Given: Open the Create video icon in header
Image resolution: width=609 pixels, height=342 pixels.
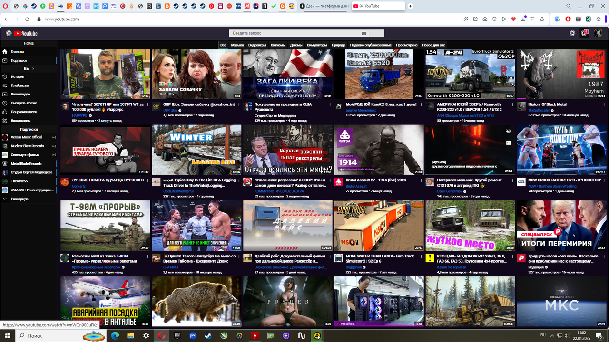Looking at the screenshot, I should point(572,33).
